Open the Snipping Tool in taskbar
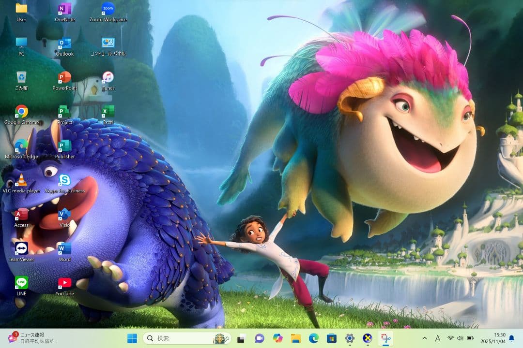 click(385, 338)
